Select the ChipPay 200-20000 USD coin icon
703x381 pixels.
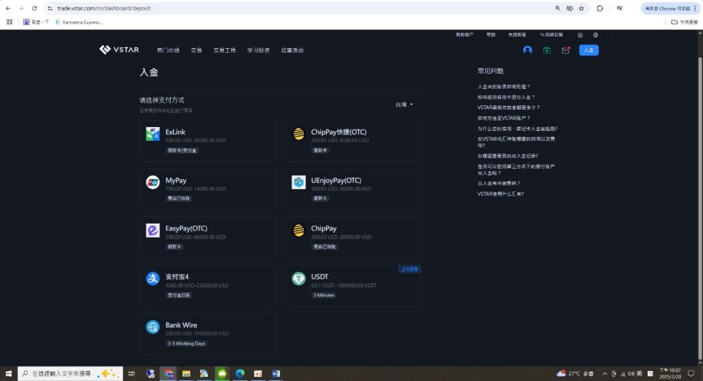tap(298, 230)
